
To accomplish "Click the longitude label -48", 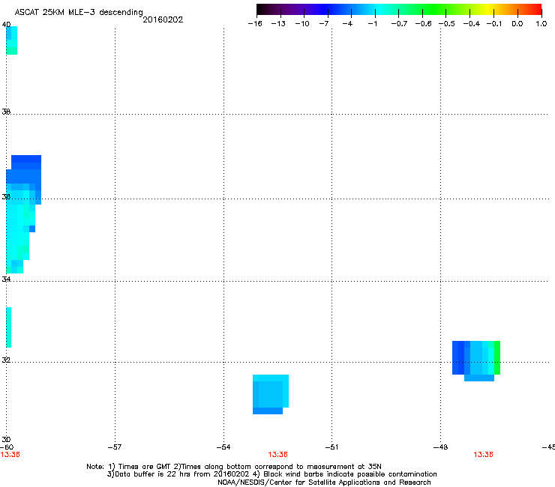I will pos(441,447).
